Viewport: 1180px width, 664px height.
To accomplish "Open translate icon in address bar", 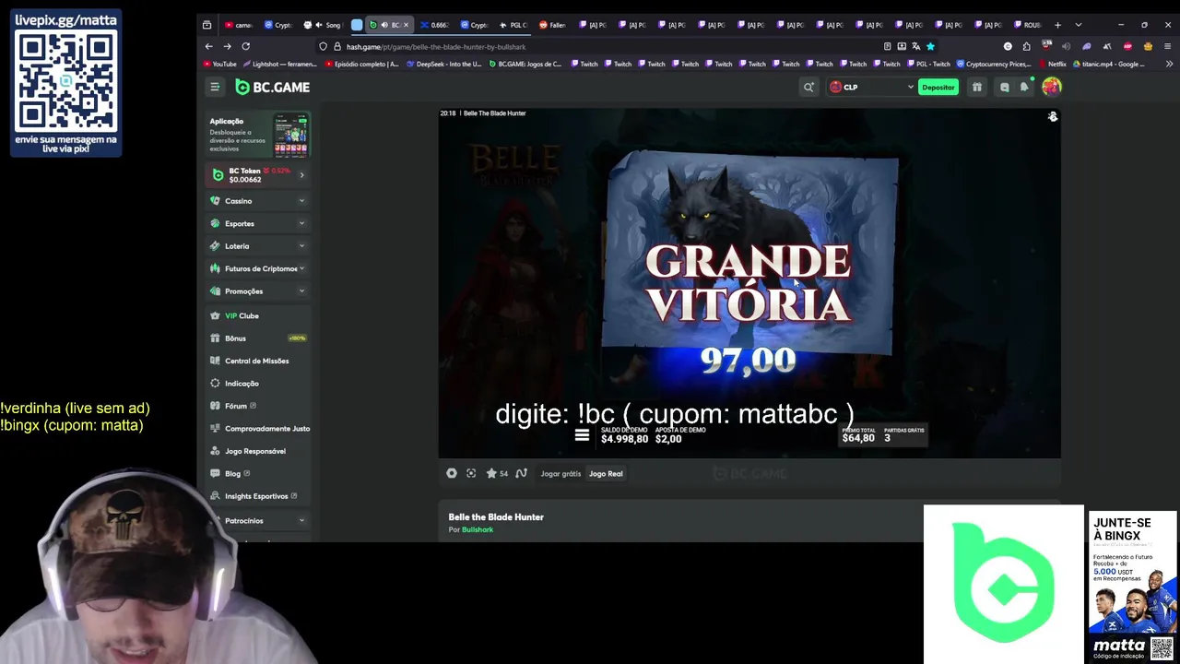I will pyautogui.click(x=915, y=46).
